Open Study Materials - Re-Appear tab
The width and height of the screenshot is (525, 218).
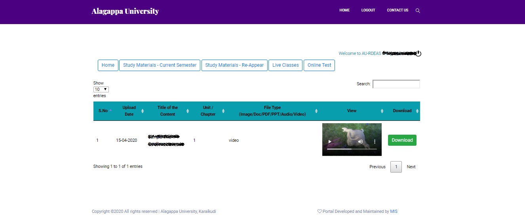tap(234, 65)
